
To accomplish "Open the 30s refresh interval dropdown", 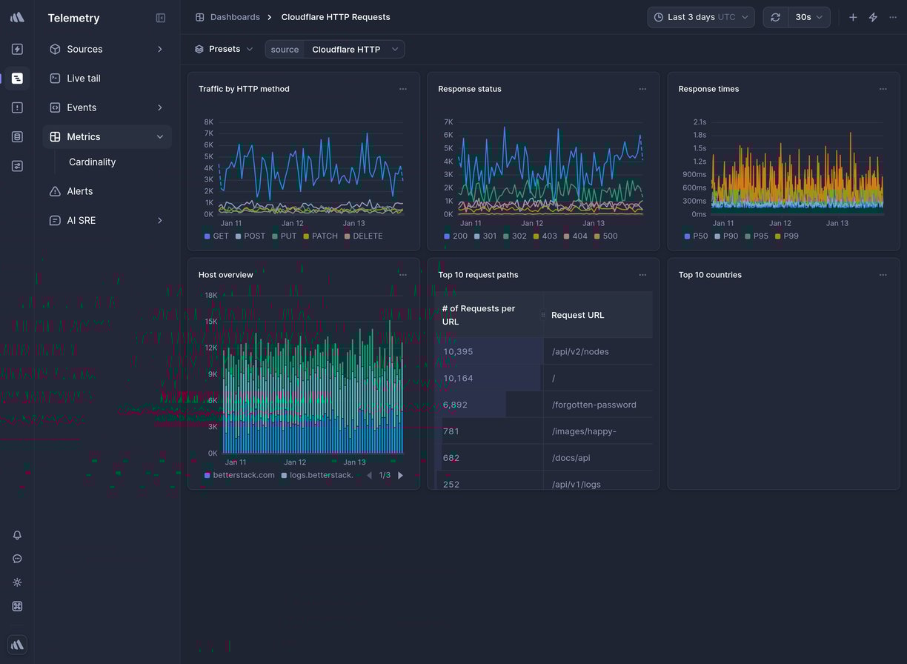I will tap(807, 16).
